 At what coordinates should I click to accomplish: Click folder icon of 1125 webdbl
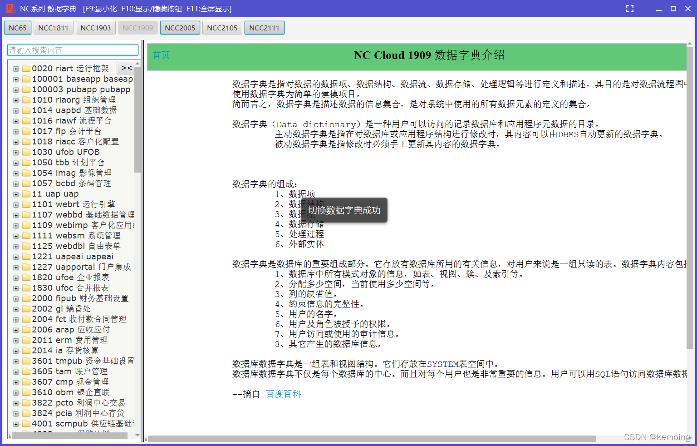26,246
